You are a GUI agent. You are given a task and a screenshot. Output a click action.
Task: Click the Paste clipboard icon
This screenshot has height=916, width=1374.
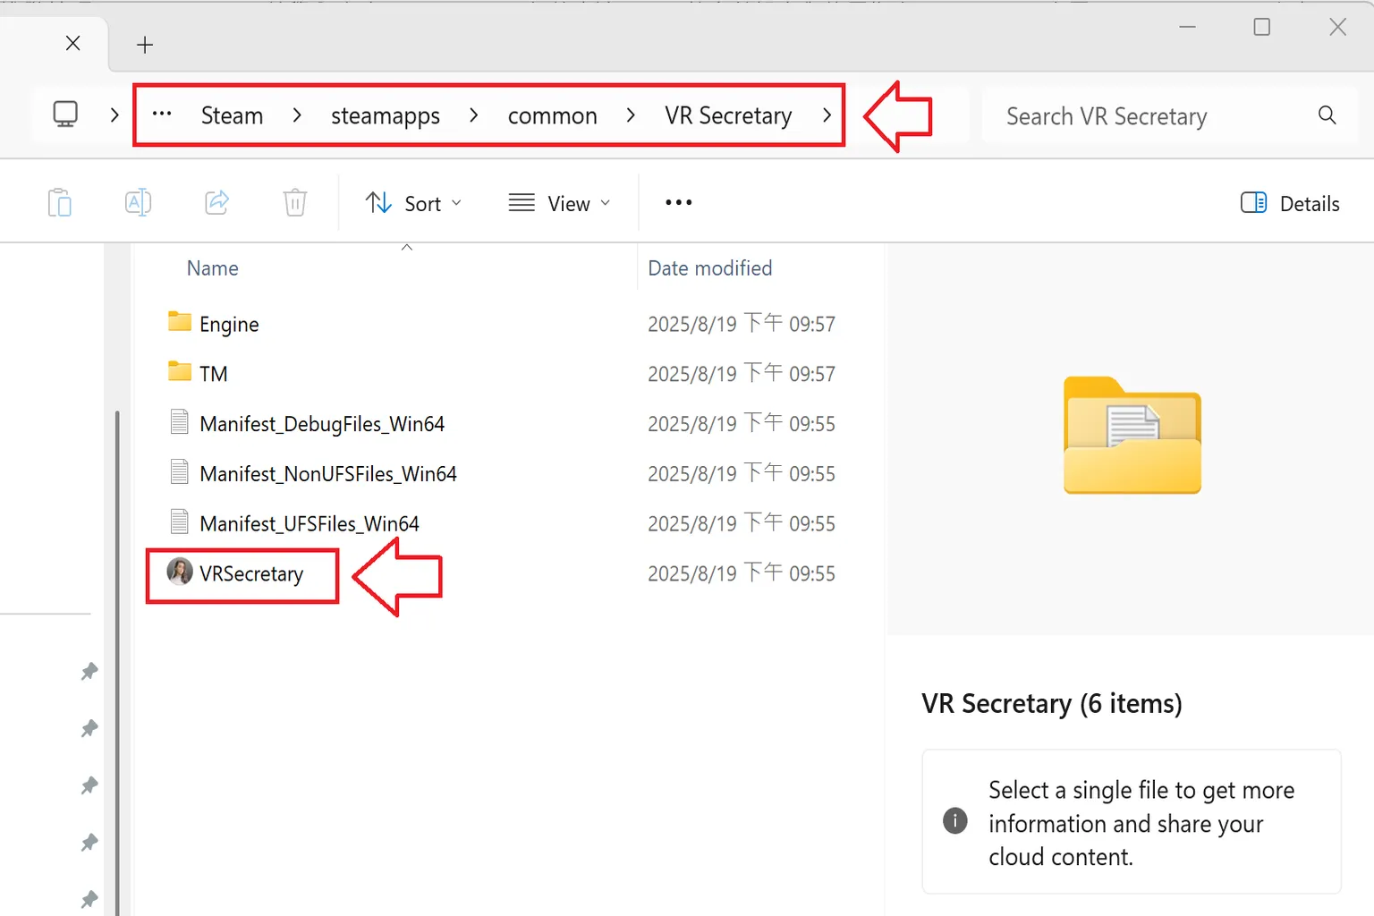click(x=60, y=203)
